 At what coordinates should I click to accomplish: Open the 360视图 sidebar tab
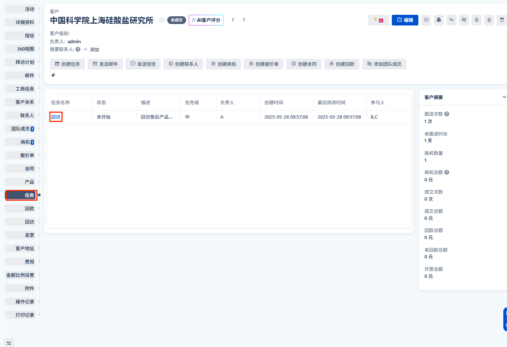coord(20,49)
